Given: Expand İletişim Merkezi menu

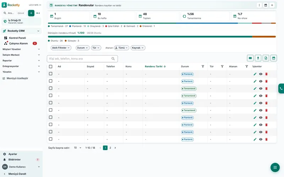Looking at the screenshot, I should [x=21, y=55].
